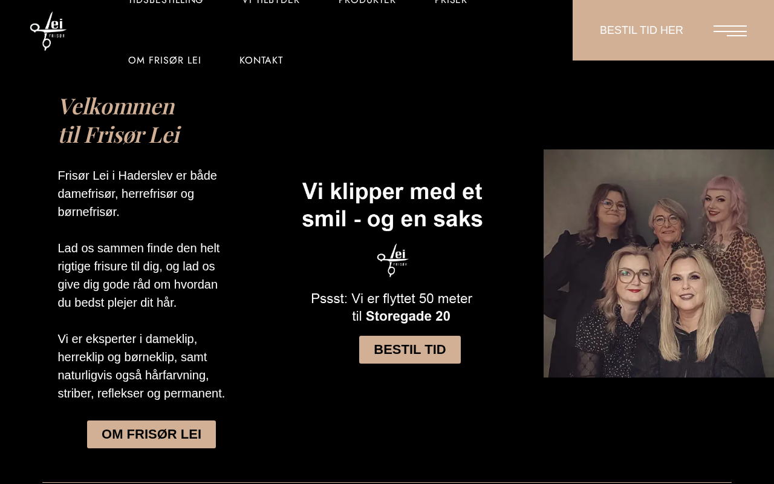The width and height of the screenshot is (774, 484).
Task: Open the hamburger menu icon
Action: pos(730,31)
